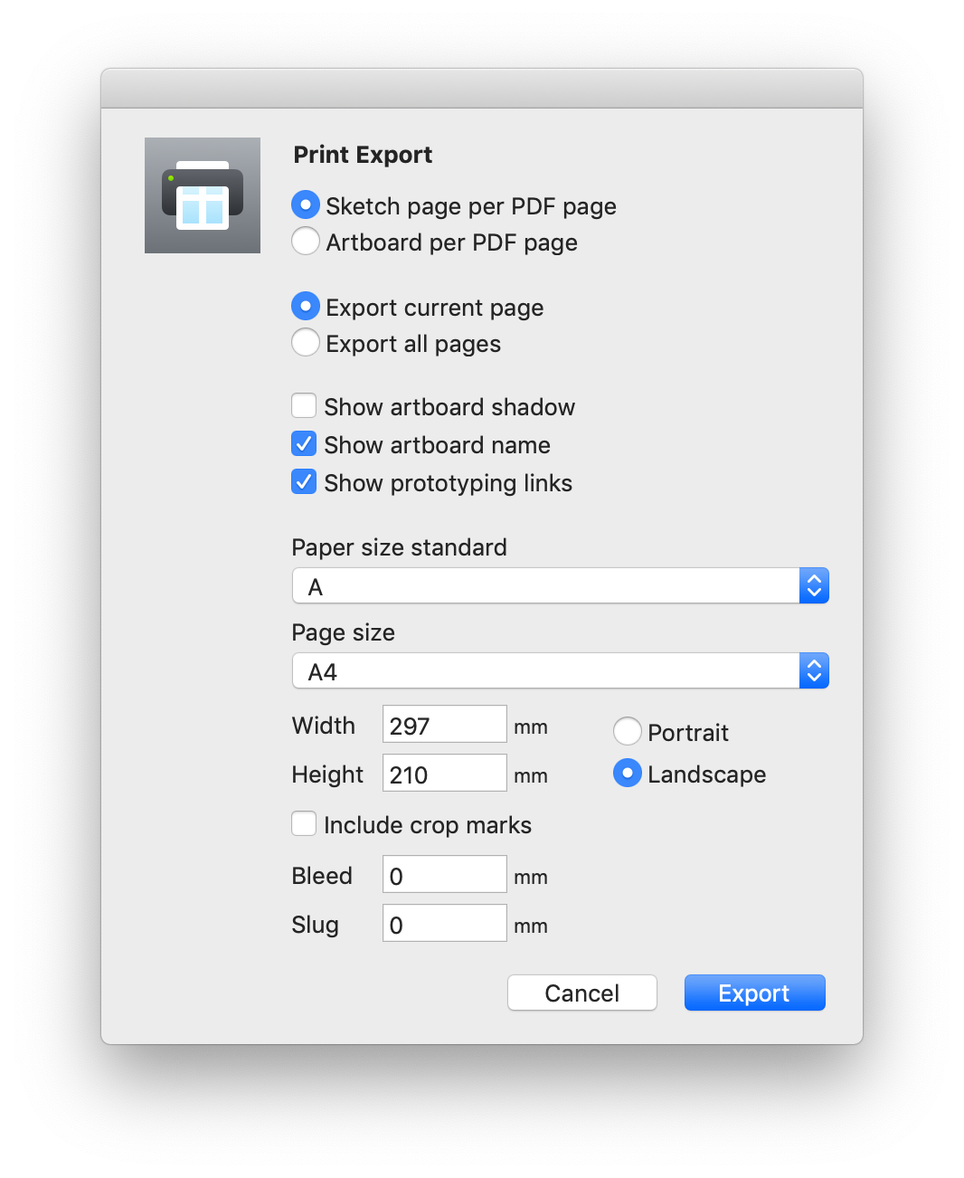
Task: Click the Height input field
Action: click(445, 774)
